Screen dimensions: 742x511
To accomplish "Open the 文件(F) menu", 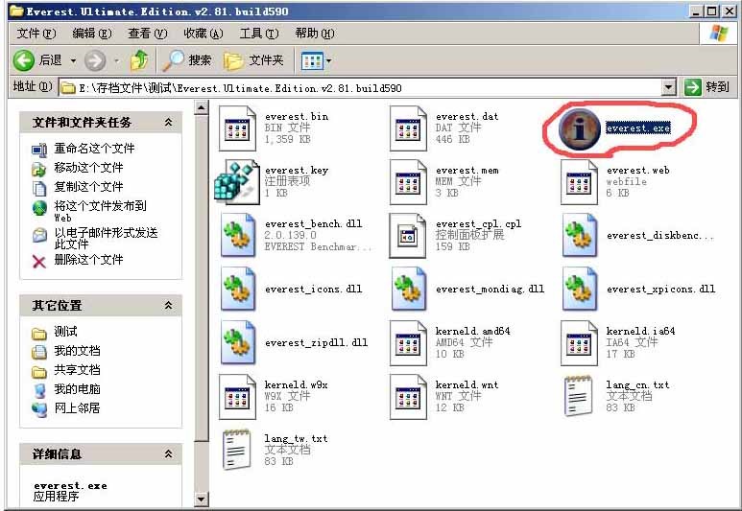I will click(36, 34).
